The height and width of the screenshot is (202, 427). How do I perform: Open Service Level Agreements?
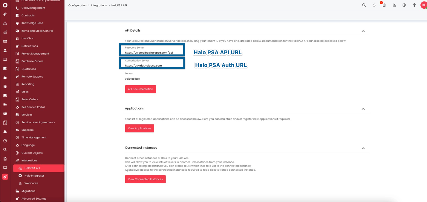pos(38,122)
